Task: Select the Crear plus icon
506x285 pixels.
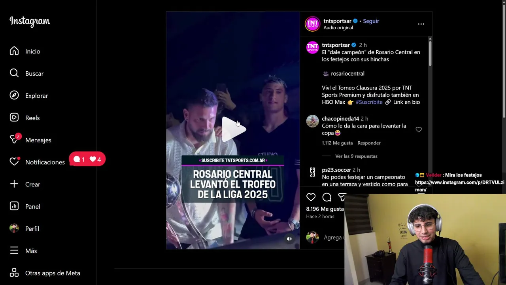Action: coord(14,184)
